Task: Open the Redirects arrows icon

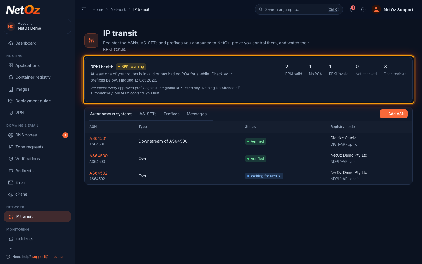Action: 11,171
